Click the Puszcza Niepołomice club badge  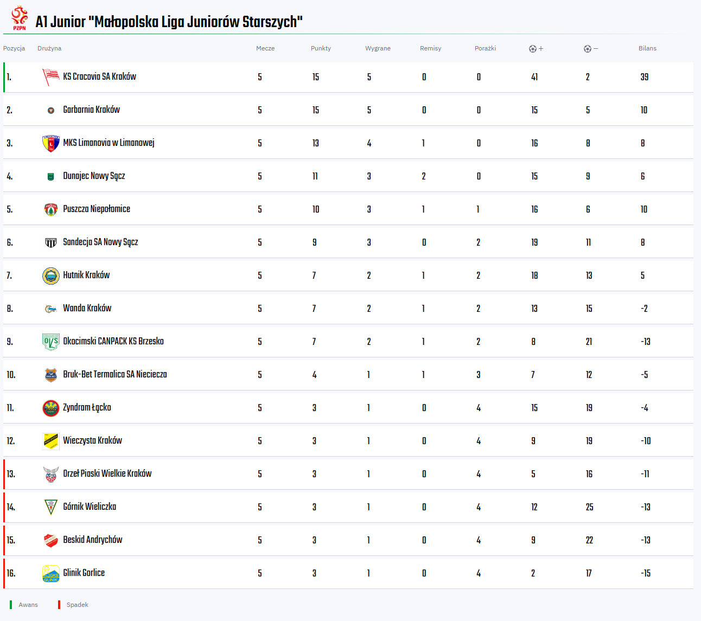tap(51, 209)
